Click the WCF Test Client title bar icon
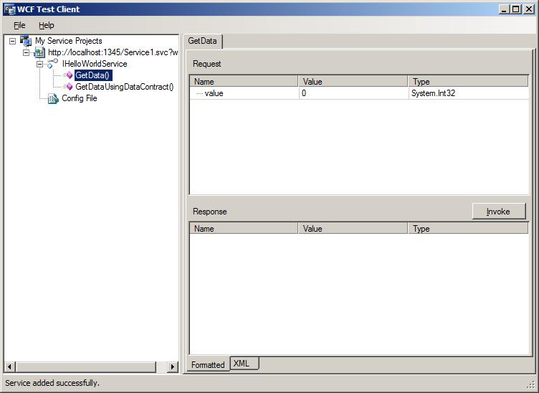This screenshot has height=393, width=539. click(x=10, y=9)
